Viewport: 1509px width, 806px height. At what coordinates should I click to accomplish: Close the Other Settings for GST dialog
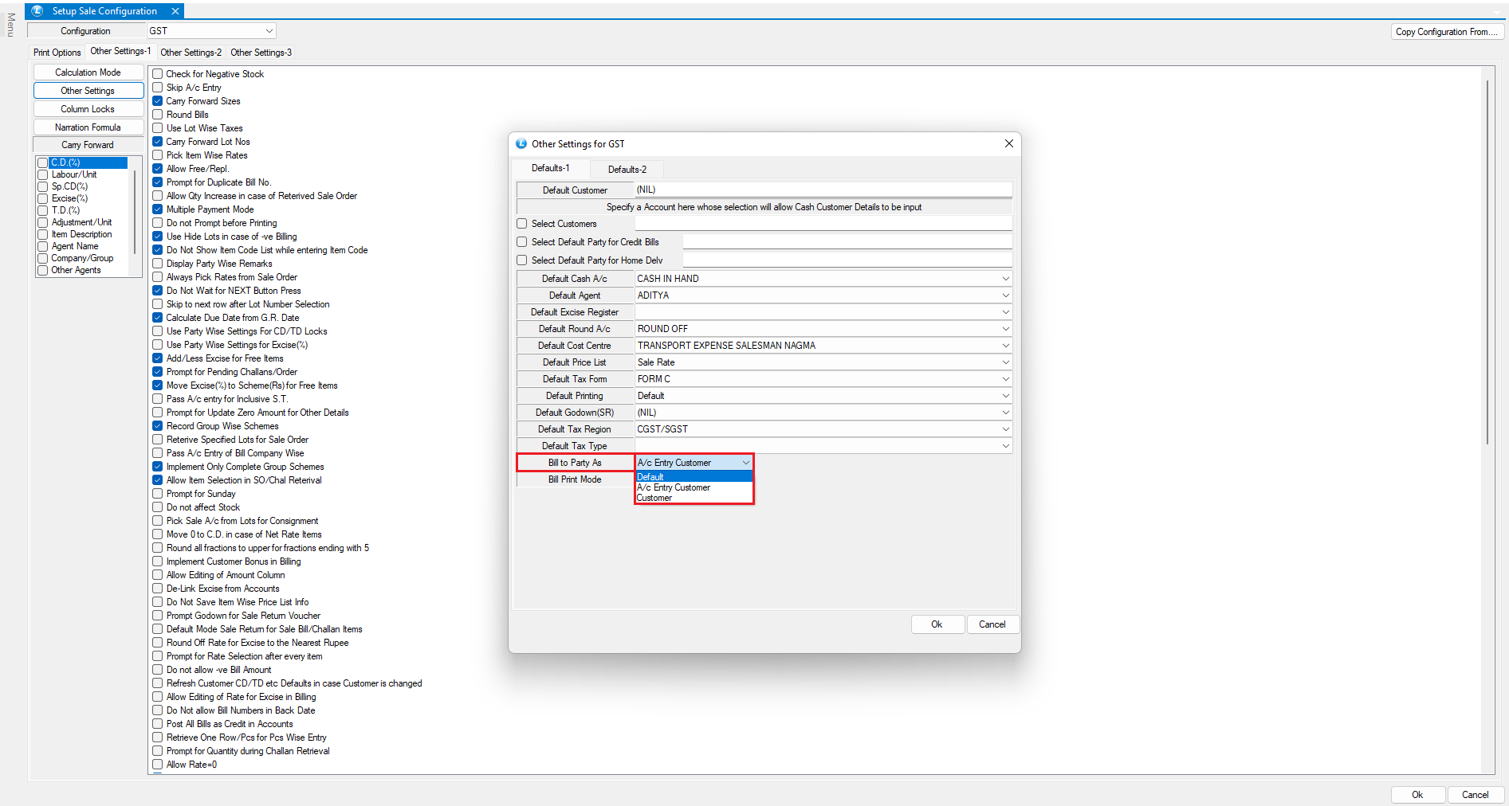(1008, 143)
